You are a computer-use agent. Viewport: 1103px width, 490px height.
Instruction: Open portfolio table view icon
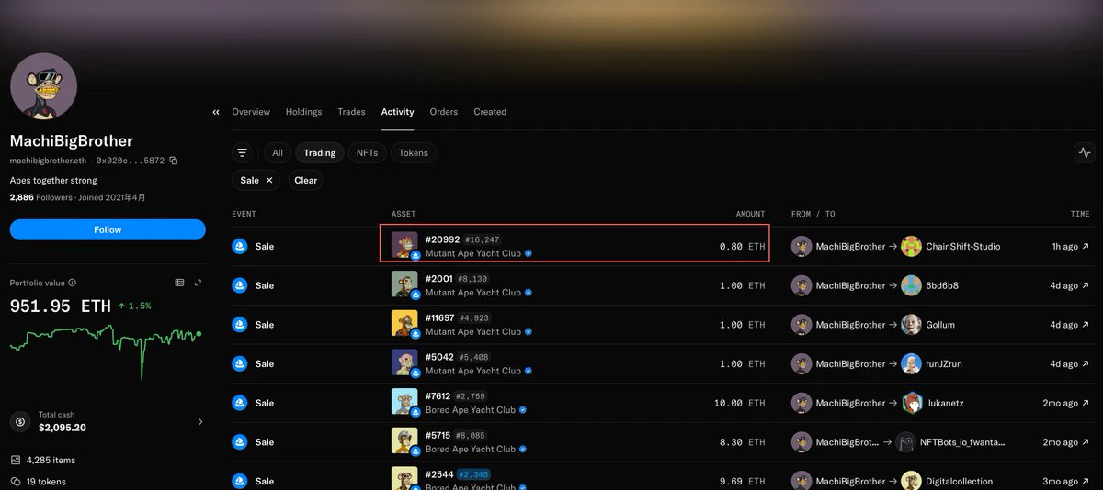(179, 283)
